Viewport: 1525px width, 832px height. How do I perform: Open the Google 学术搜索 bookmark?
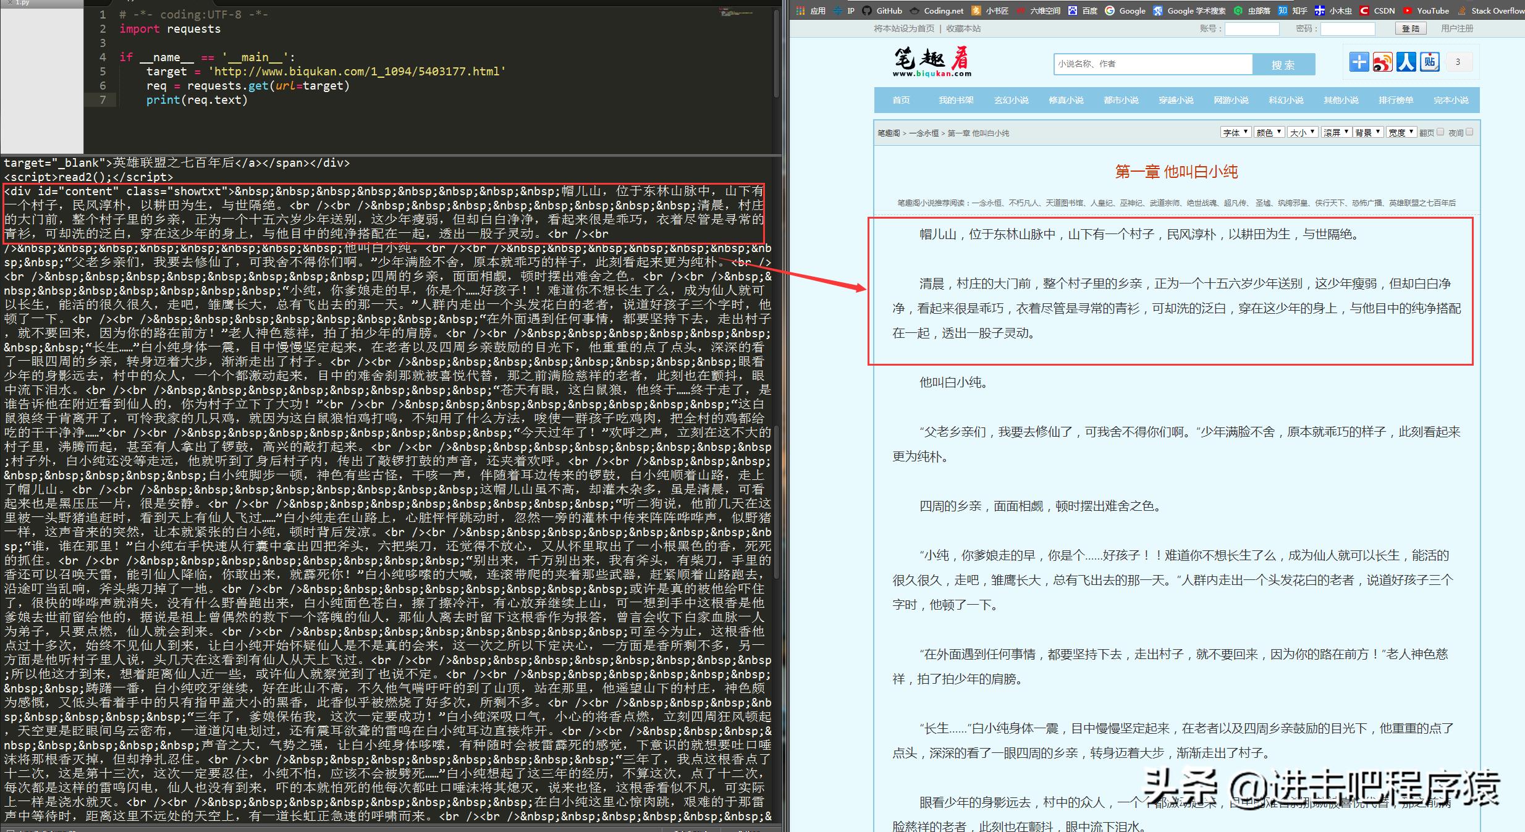(1189, 11)
